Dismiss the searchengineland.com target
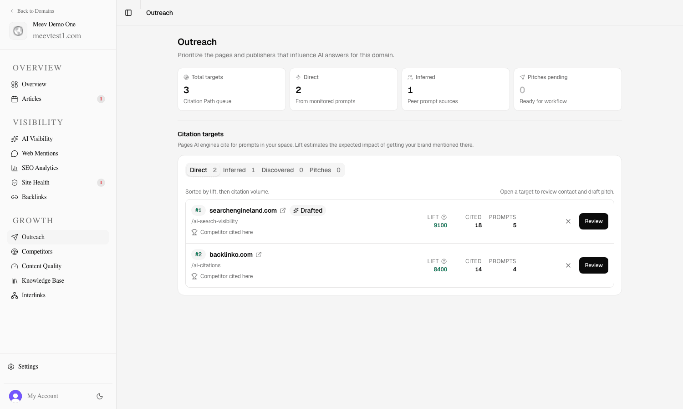 (568, 221)
